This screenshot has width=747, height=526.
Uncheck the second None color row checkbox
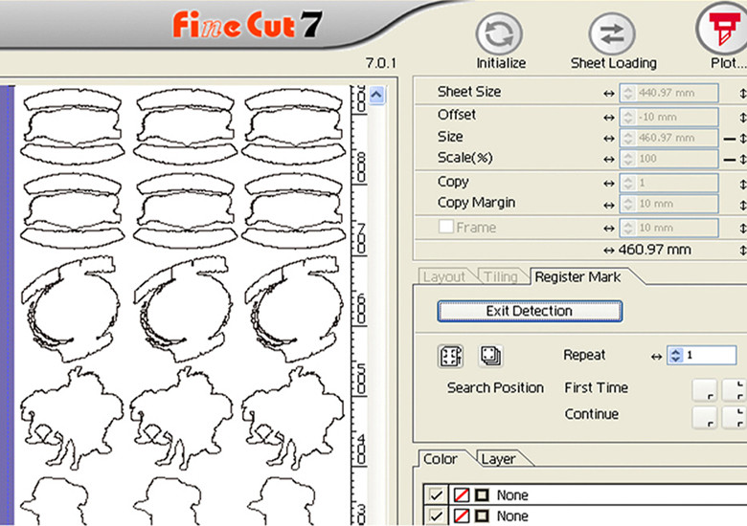coord(436,515)
